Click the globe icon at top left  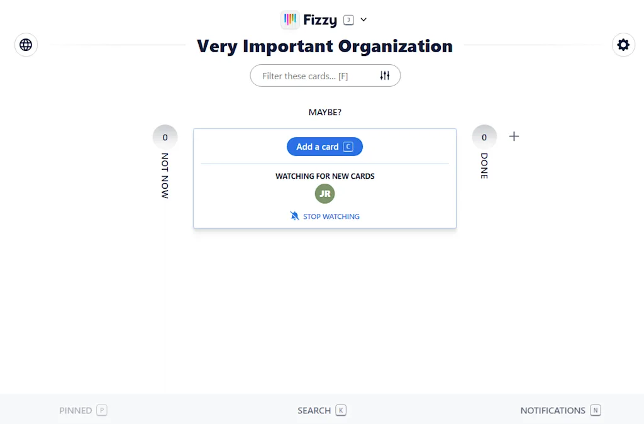click(26, 45)
